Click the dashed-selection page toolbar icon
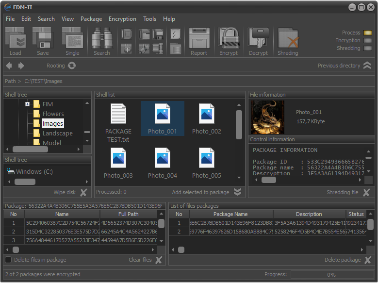This screenshot has height=283, width=378. [x=126, y=34]
